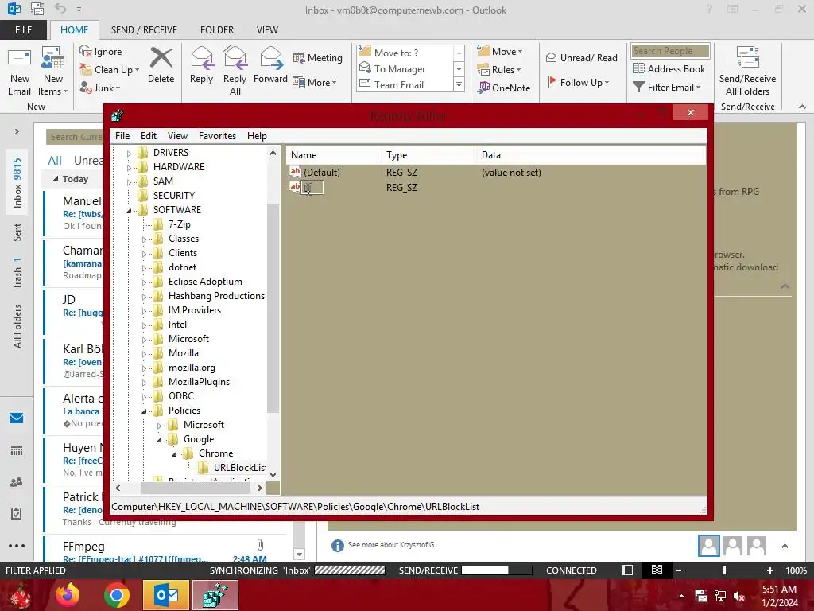Expand the HARDWARE registry key
The image size is (814, 611).
tap(130, 167)
